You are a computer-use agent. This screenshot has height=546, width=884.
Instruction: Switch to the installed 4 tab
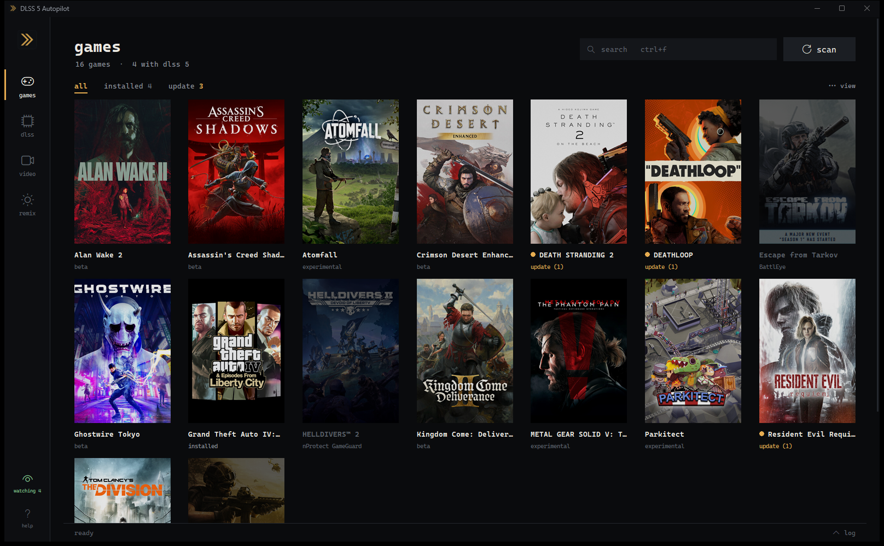(128, 86)
